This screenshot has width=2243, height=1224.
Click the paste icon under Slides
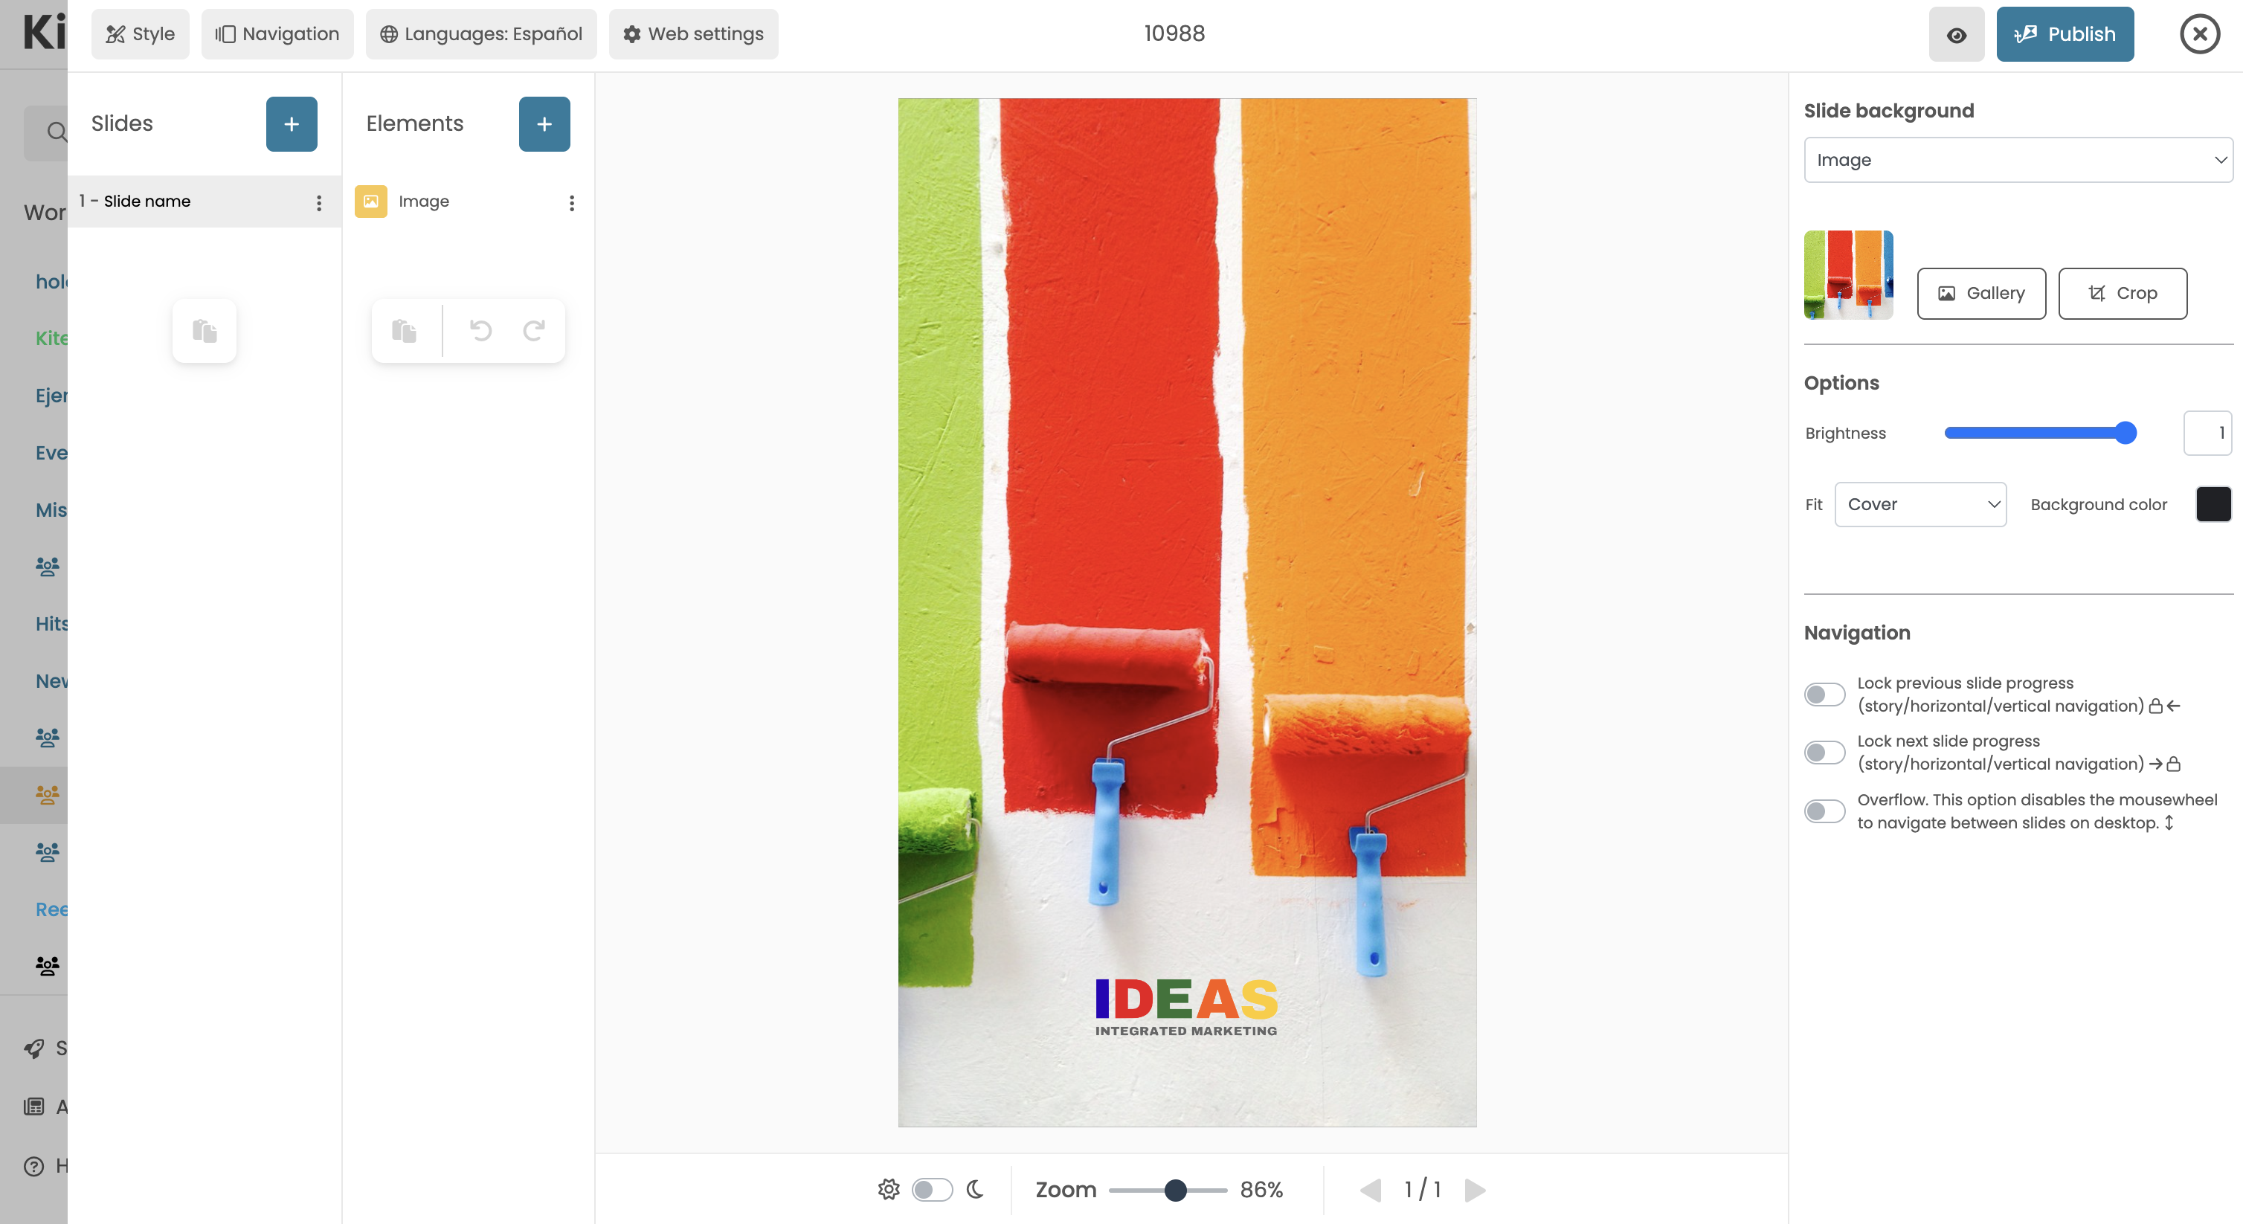click(205, 331)
